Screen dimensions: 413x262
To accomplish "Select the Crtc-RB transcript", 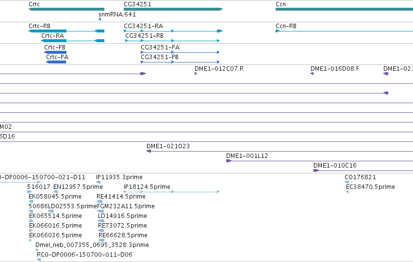I will click(66, 31).
